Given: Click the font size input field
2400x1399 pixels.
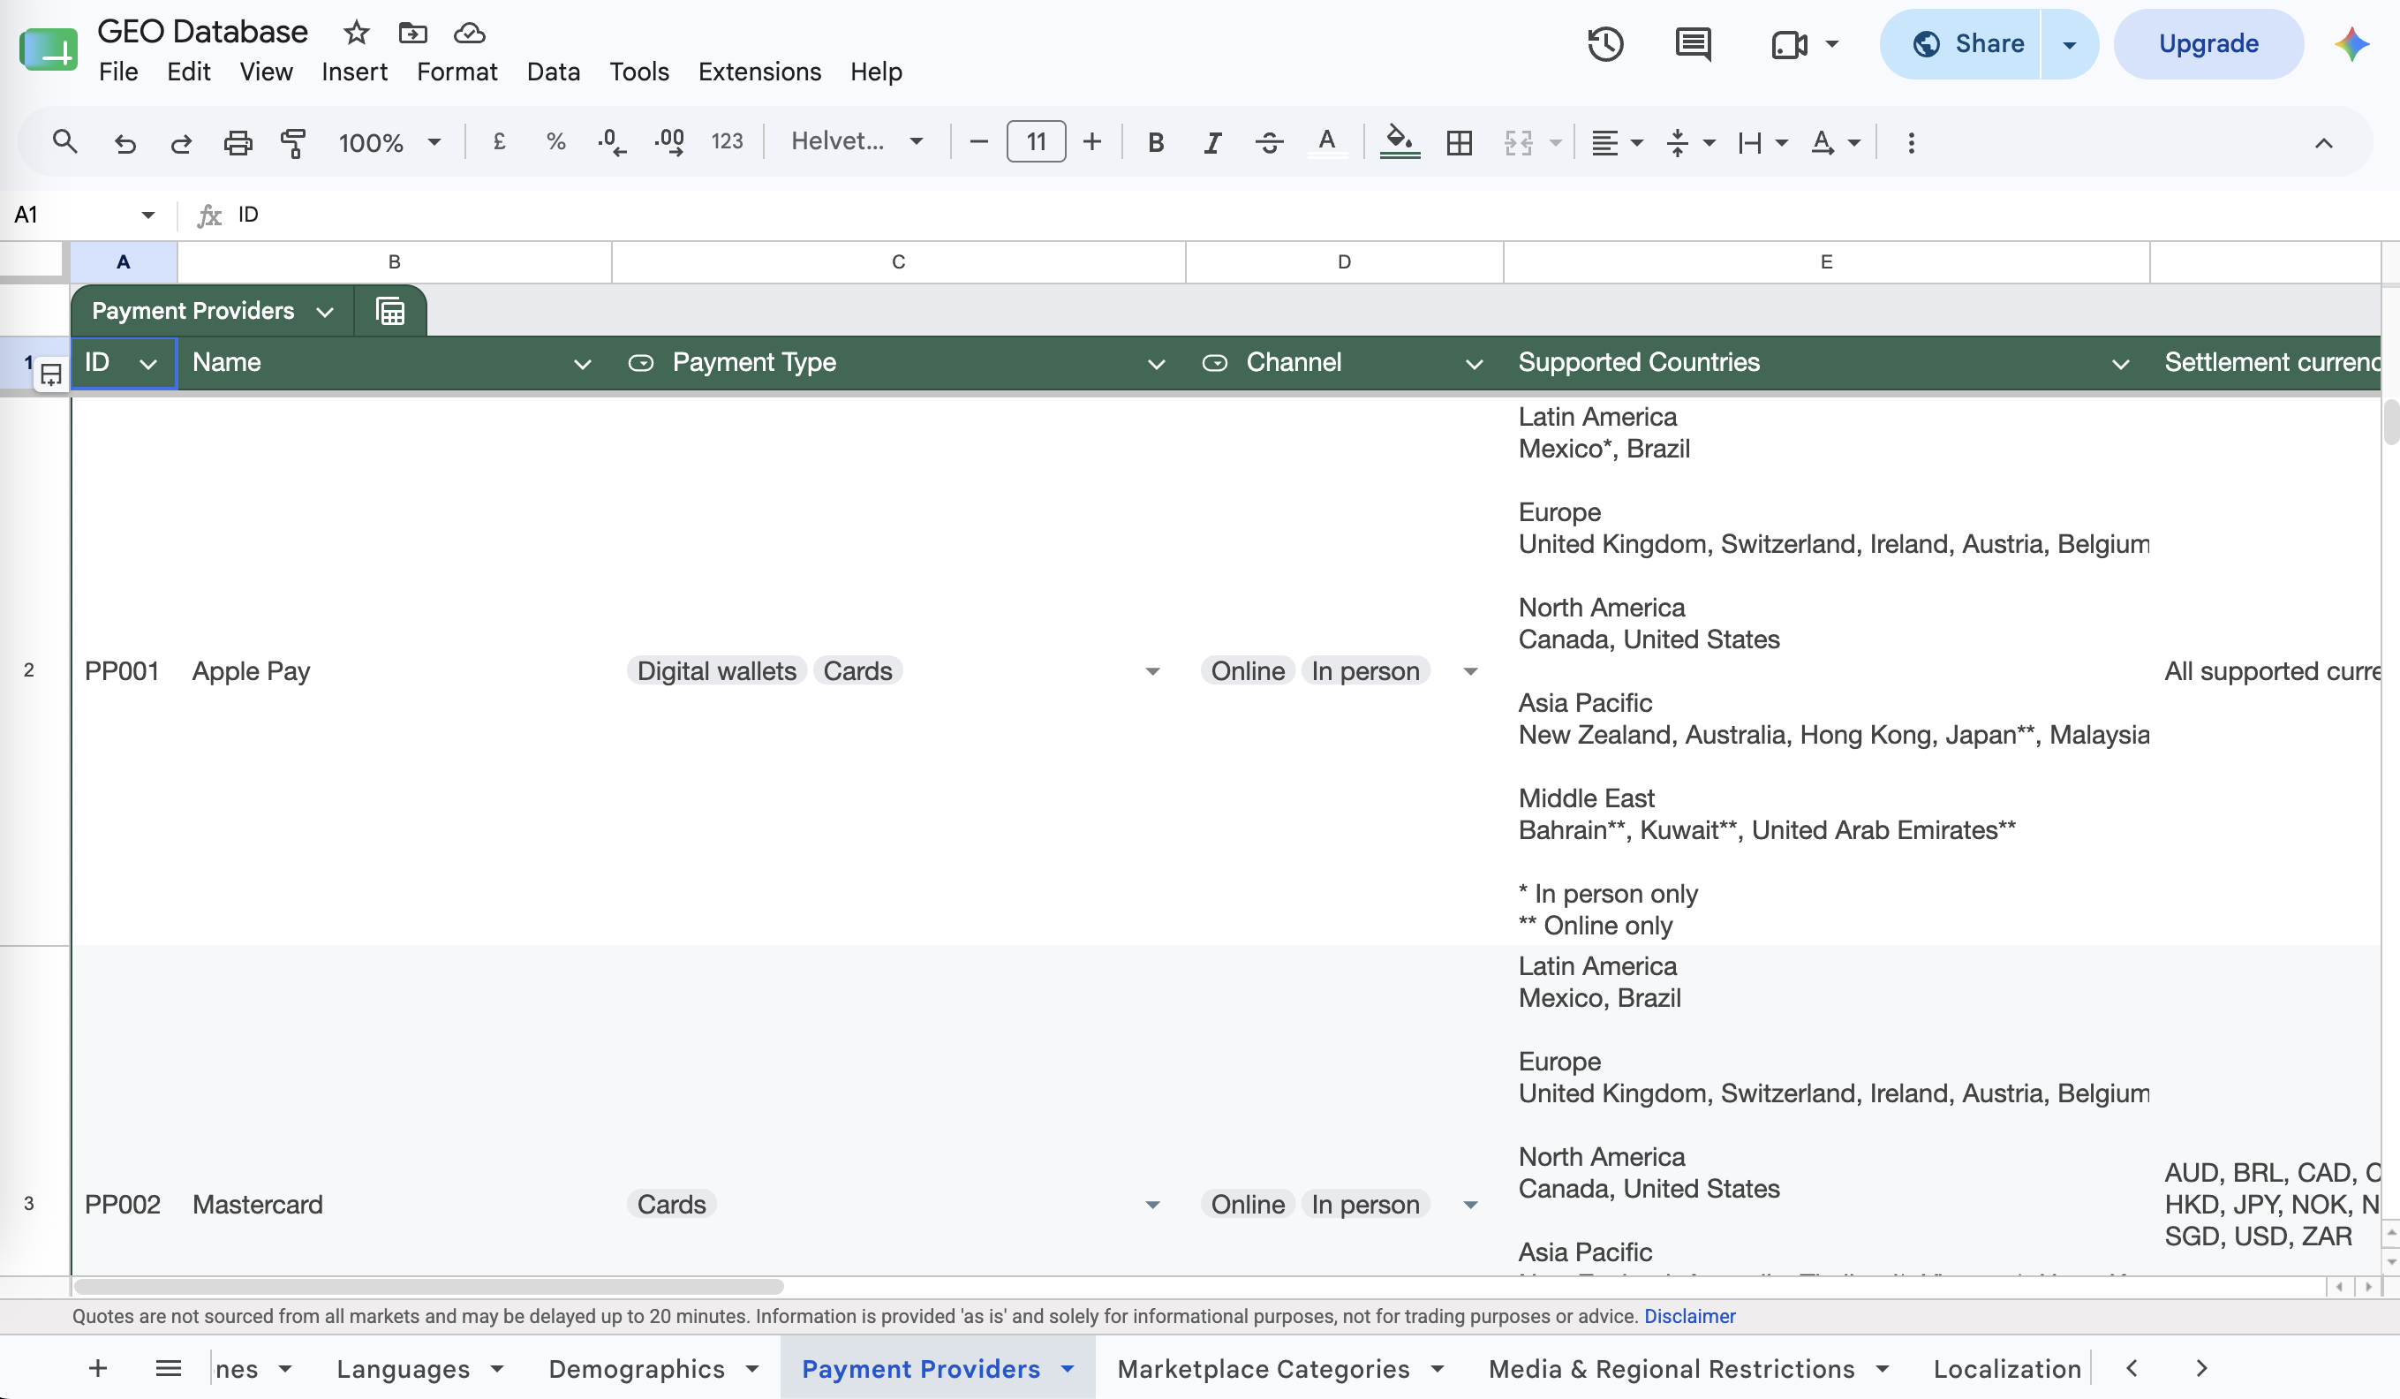Looking at the screenshot, I should [x=1035, y=142].
